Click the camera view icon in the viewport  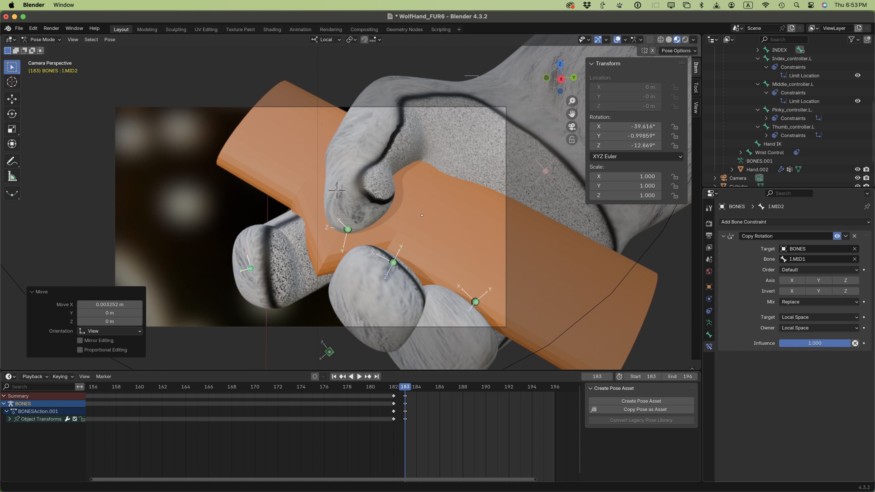coord(571,127)
